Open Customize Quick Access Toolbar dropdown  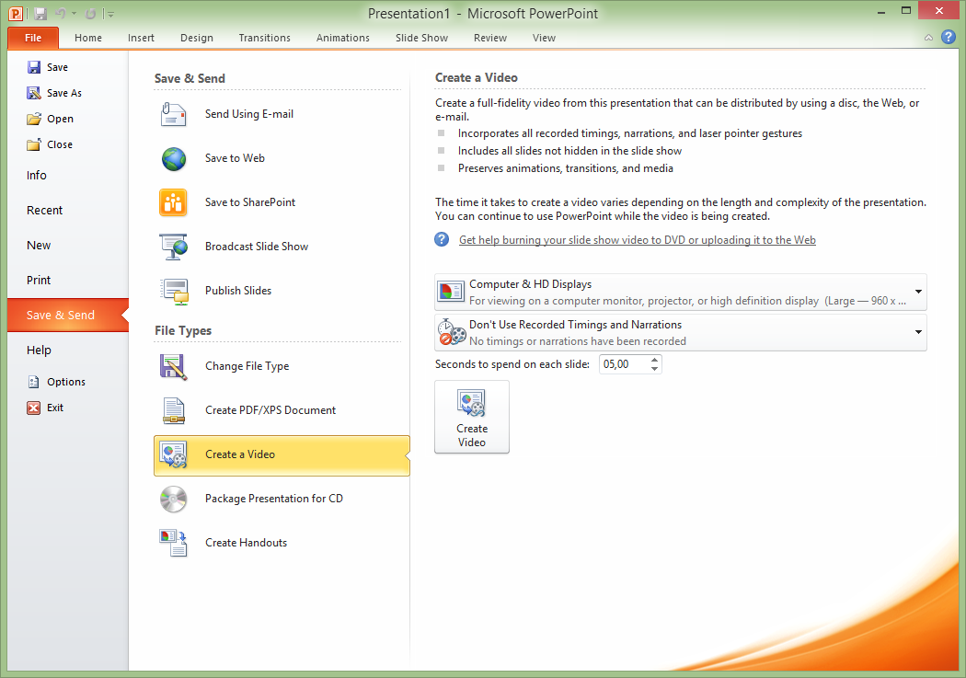(x=111, y=14)
